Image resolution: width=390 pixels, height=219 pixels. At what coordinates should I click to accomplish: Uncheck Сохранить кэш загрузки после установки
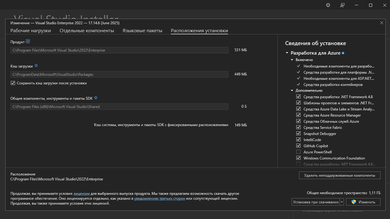click(13, 83)
